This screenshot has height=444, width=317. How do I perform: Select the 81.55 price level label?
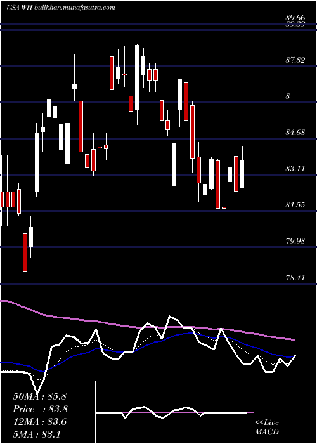(x=295, y=205)
